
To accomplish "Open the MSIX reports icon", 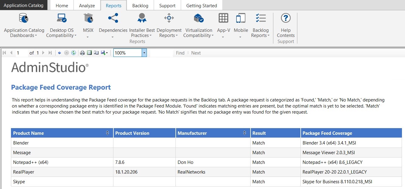I will 88,18.
